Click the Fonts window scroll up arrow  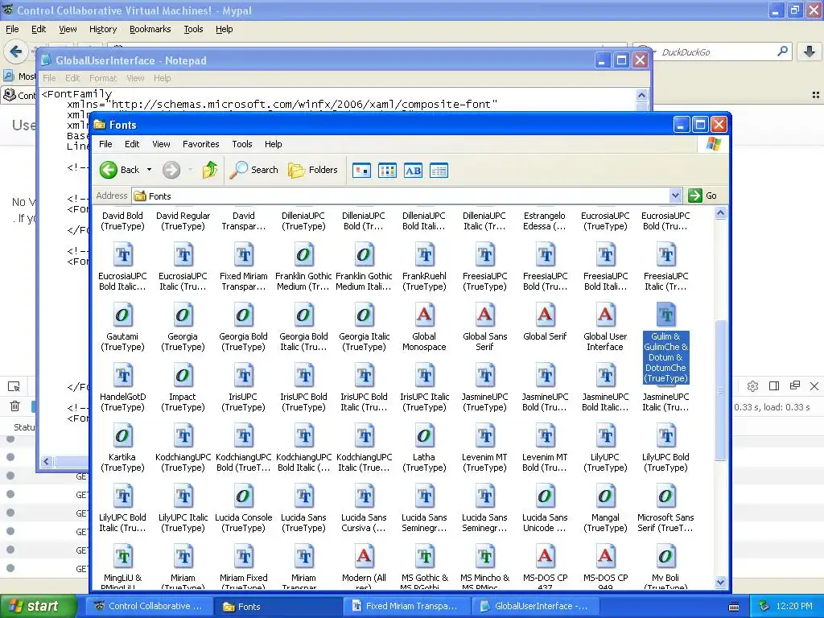720,212
